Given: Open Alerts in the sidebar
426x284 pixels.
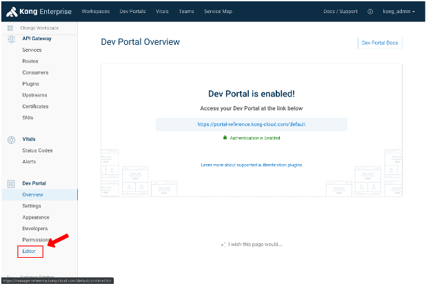Looking at the screenshot, I should 29,162.
